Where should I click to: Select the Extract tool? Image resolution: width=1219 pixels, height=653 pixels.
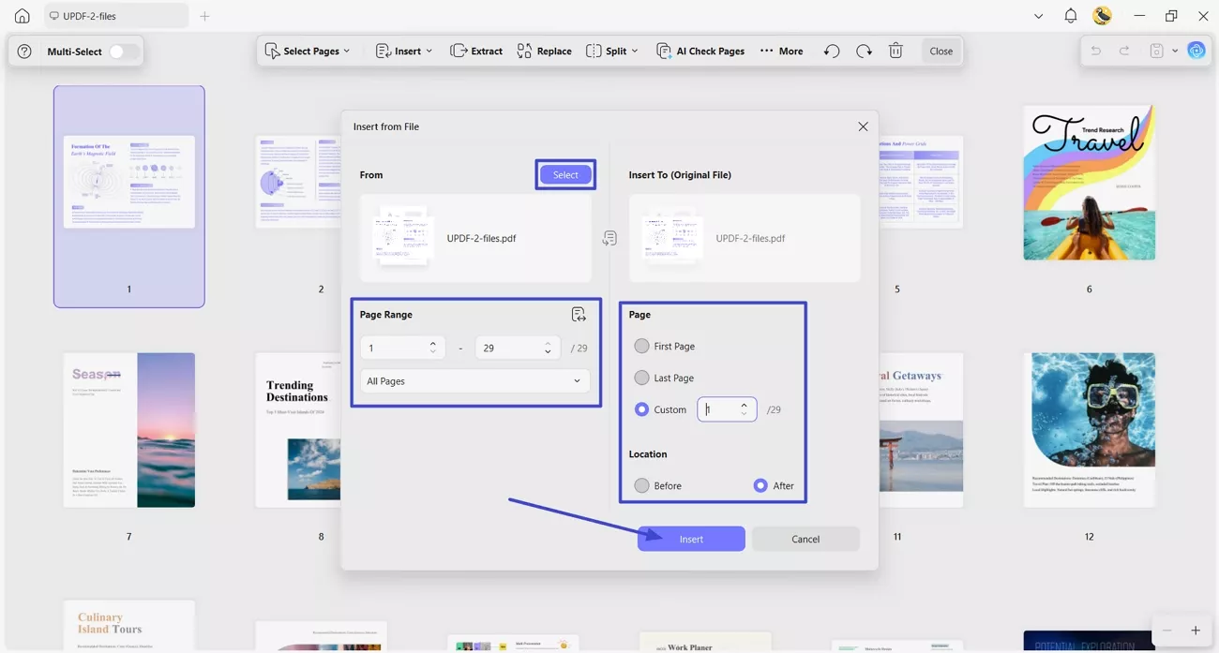click(x=475, y=51)
